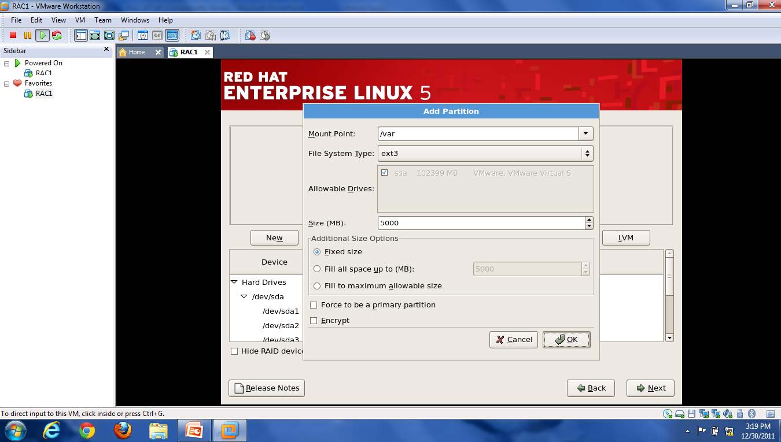Click the Unity mode toolbar icon
The width and height of the screenshot is (781, 442).
123,35
